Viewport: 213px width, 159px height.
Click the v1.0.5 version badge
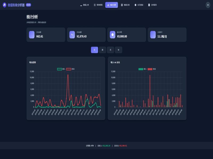click(28, 5)
